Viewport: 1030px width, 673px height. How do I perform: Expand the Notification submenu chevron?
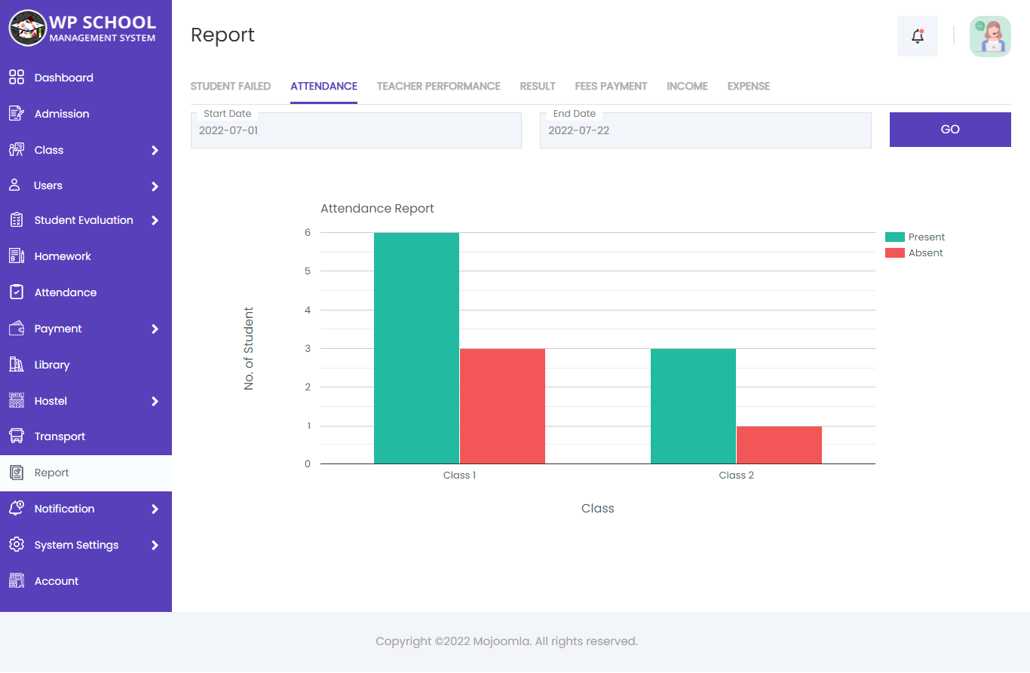click(155, 509)
